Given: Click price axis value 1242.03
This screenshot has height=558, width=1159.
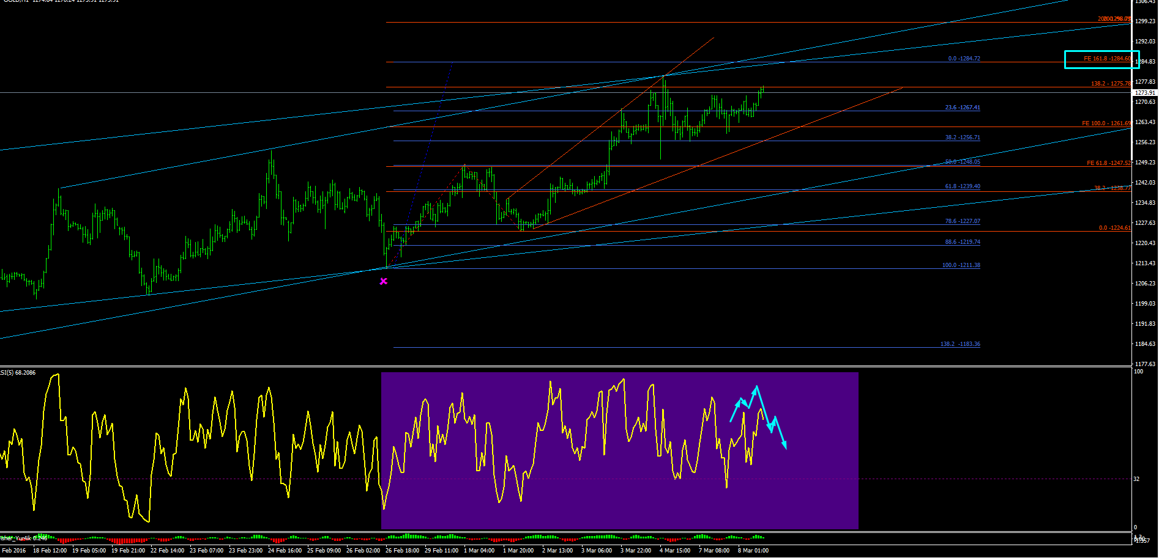Looking at the screenshot, I should click(1145, 183).
